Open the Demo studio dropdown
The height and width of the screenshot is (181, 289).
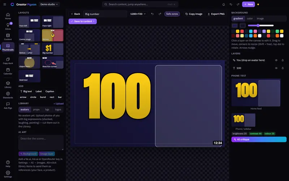coord(49,4)
